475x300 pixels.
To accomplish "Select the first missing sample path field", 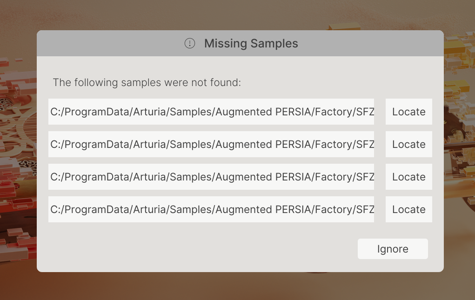I will (211, 112).
